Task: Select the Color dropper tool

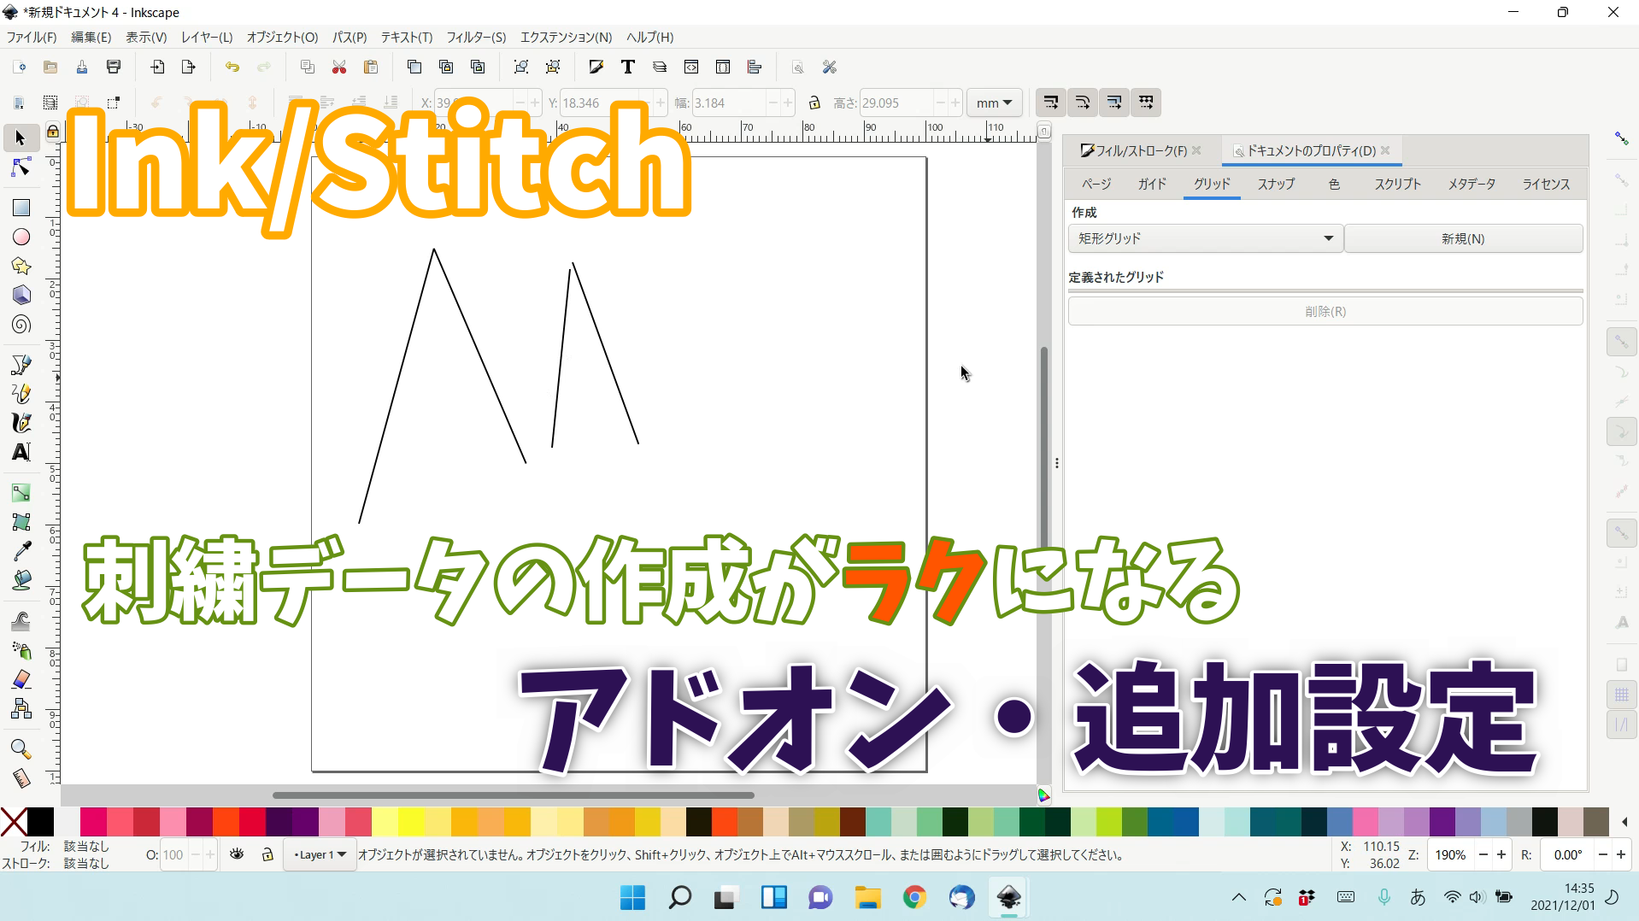Action: point(21,551)
